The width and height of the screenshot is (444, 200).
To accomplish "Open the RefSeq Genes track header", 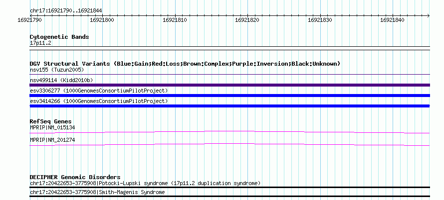I will [51, 121].
